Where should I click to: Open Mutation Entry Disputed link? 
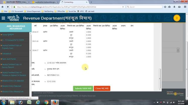point(11,86)
